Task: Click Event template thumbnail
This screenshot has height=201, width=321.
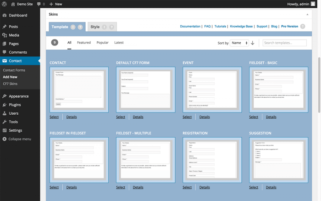Action: coord(212,89)
